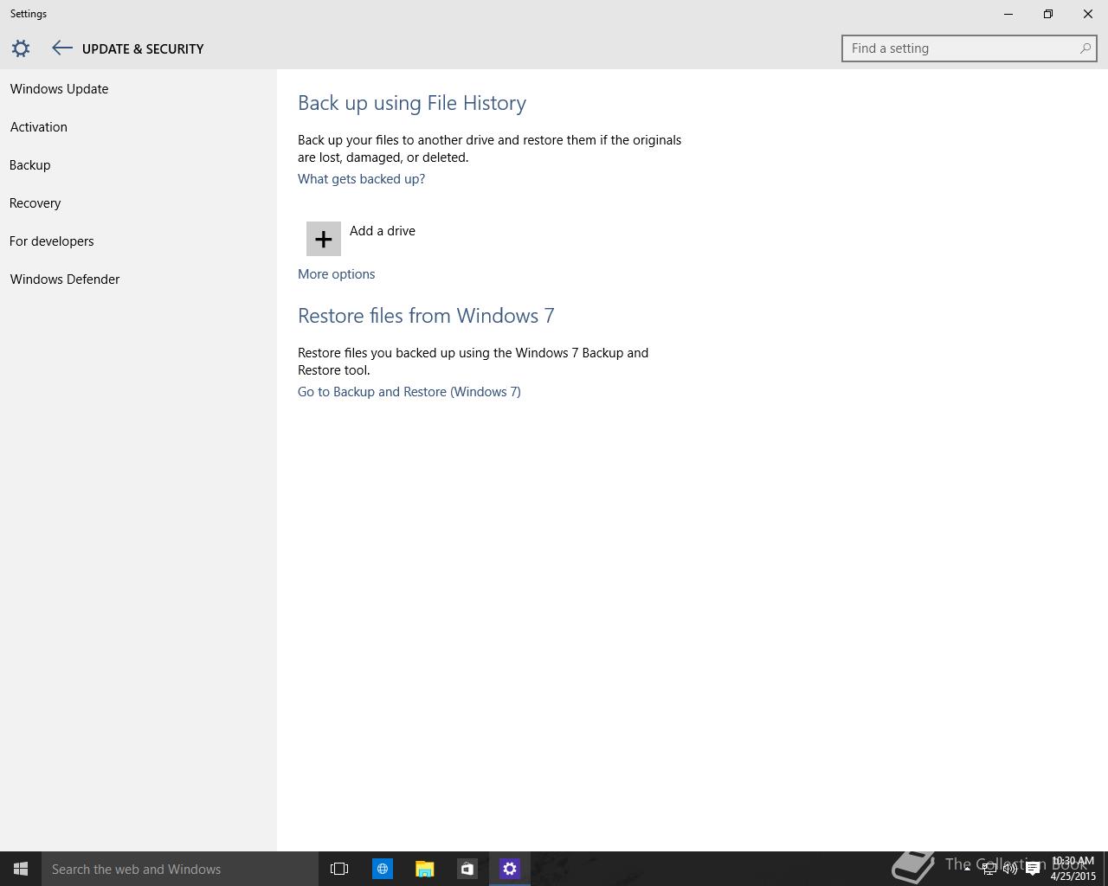Screen dimensions: 1108x886
Task: Click the More options link
Action: click(x=336, y=274)
